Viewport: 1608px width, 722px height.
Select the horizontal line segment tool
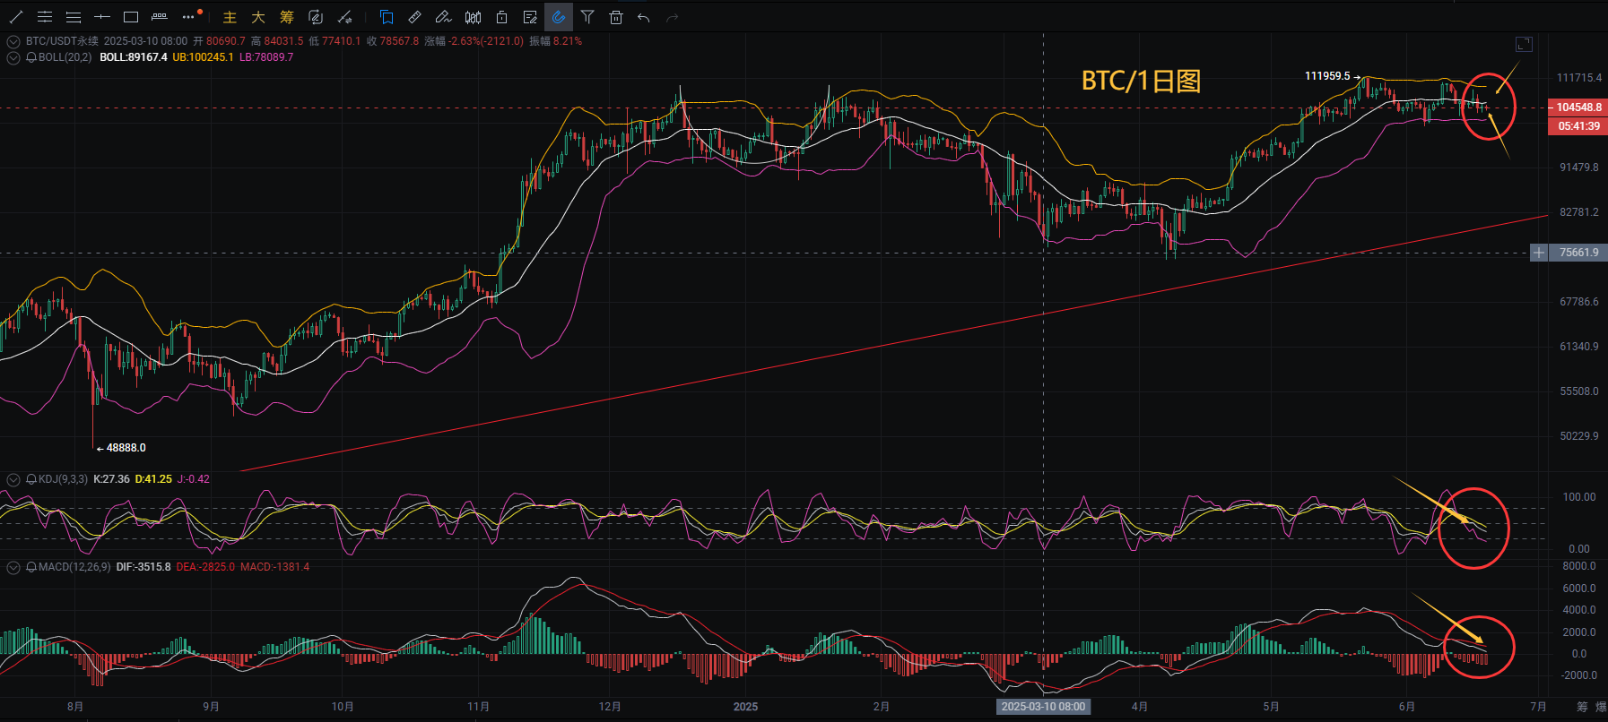tap(102, 17)
